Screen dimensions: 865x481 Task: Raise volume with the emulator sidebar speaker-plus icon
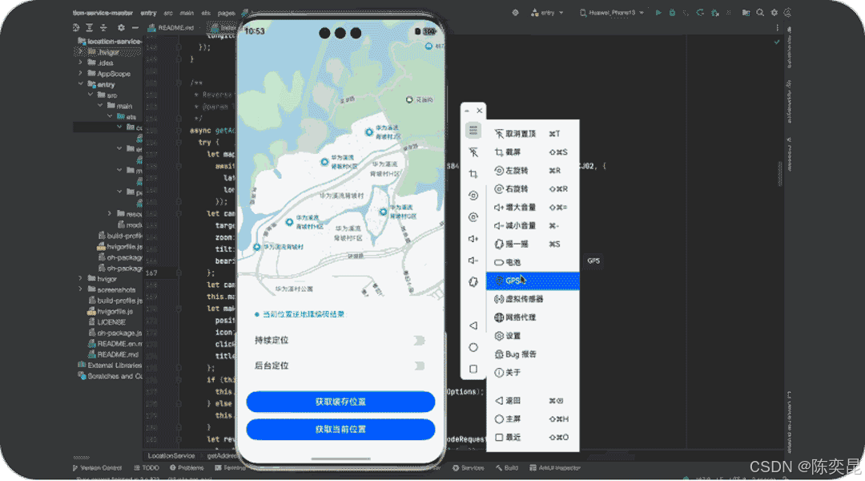[x=473, y=239]
